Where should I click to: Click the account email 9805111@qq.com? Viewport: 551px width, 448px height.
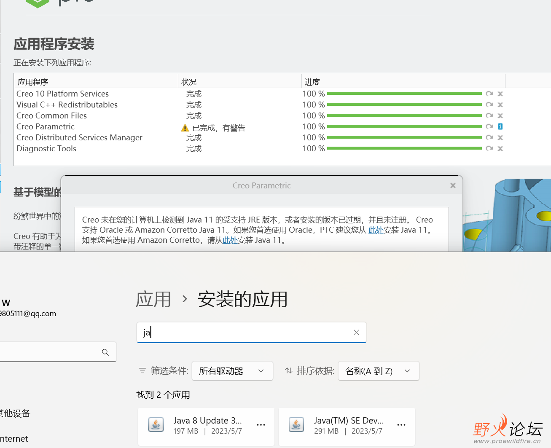[x=28, y=314]
